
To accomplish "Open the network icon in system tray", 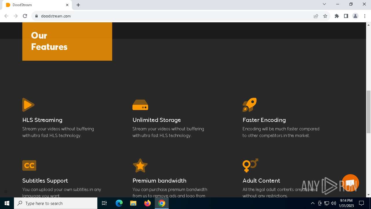I will point(327,203).
